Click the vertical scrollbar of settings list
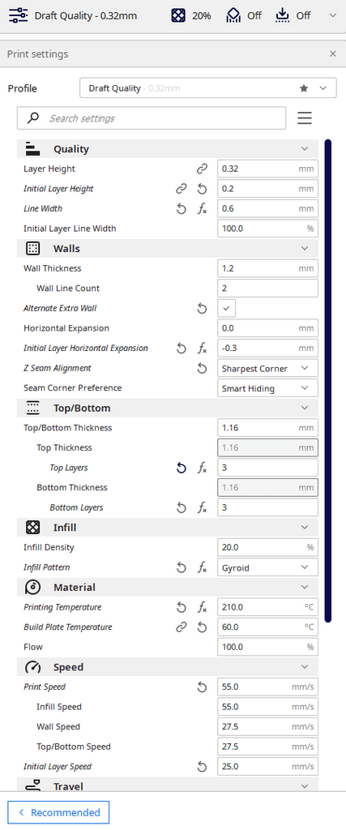Viewport: 346px width, 830px height. (328, 381)
